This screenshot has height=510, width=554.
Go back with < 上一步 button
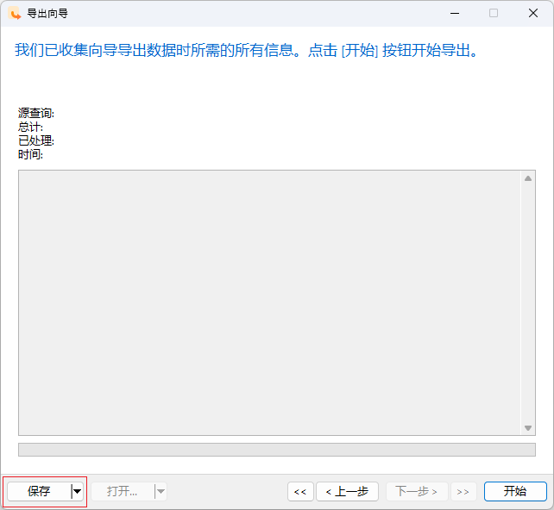347,491
